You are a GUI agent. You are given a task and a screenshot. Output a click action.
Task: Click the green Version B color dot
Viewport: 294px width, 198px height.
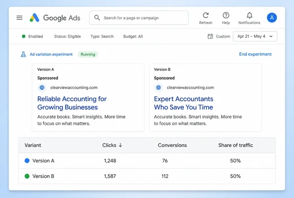point(27,176)
